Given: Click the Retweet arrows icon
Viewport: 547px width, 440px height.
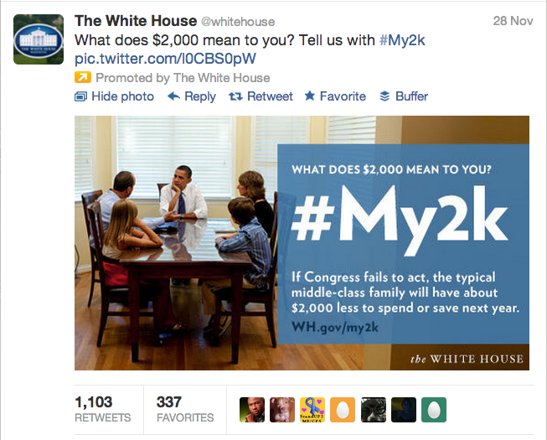Looking at the screenshot, I should pos(235,96).
